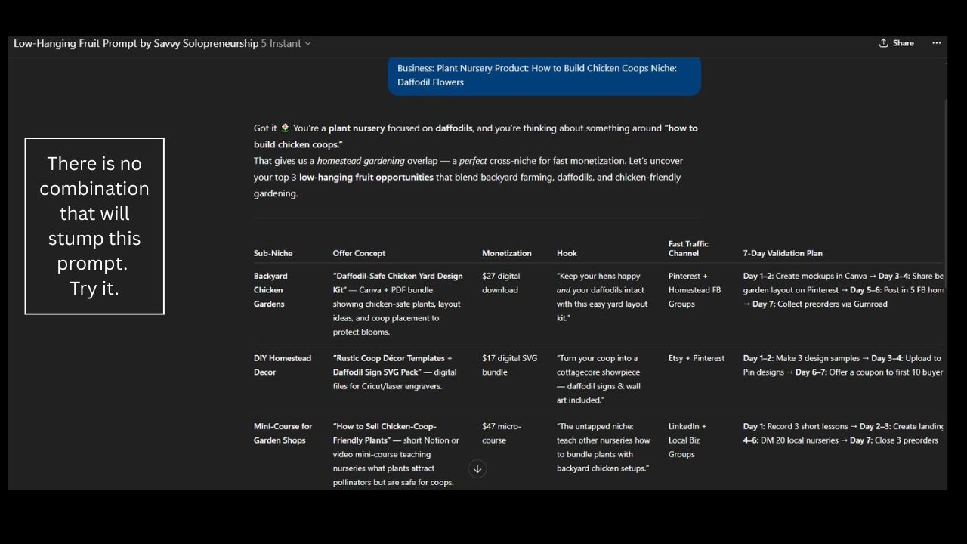Open the three-dot more options menu
Viewport: 967px width, 544px height.
[936, 43]
